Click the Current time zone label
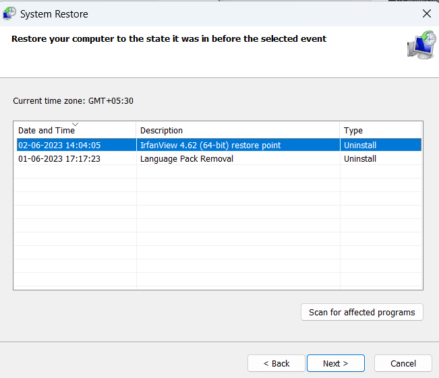439x378 pixels. click(73, 100)
